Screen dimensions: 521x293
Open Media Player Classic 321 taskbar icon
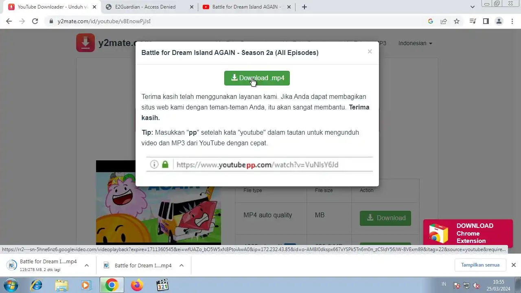tap(162, 285)
